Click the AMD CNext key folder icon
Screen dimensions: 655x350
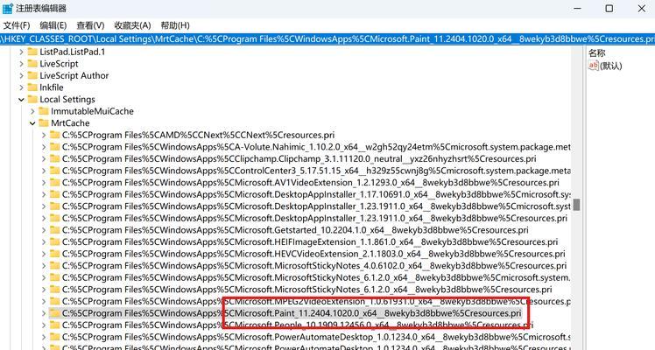(55, 135)
